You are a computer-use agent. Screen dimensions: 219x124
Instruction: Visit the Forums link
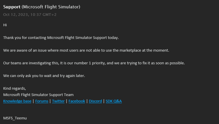42,101
